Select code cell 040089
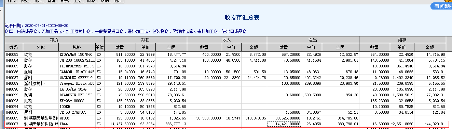Image resolution: width=452 pixels, height=129 pixels. click(14, 83)
